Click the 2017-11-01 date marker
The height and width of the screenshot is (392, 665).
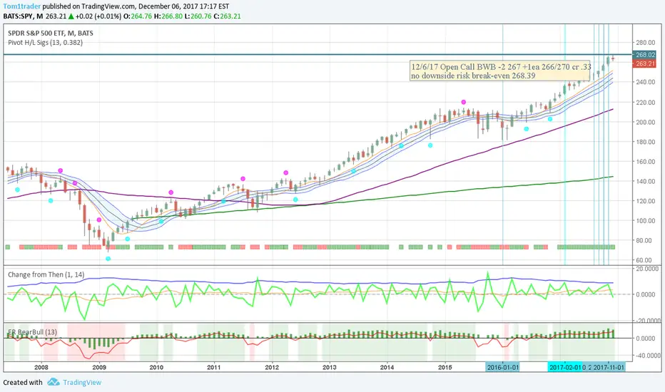[609, 367]
